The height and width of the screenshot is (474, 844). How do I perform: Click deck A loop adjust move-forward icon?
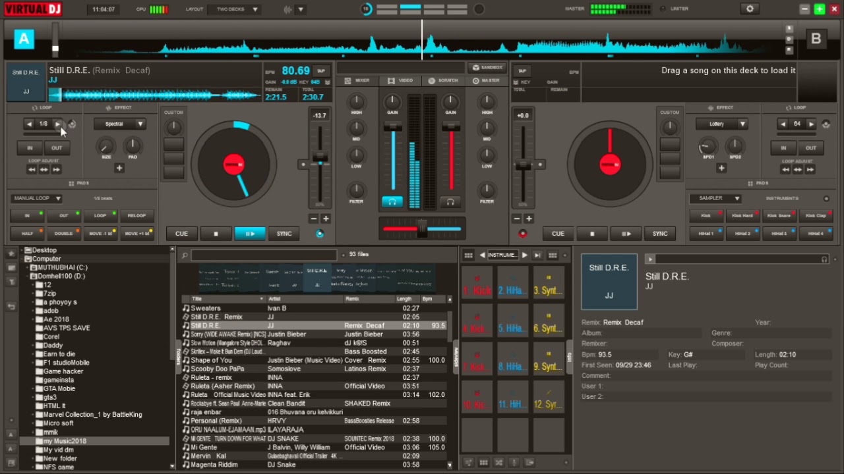pos(56,170)
